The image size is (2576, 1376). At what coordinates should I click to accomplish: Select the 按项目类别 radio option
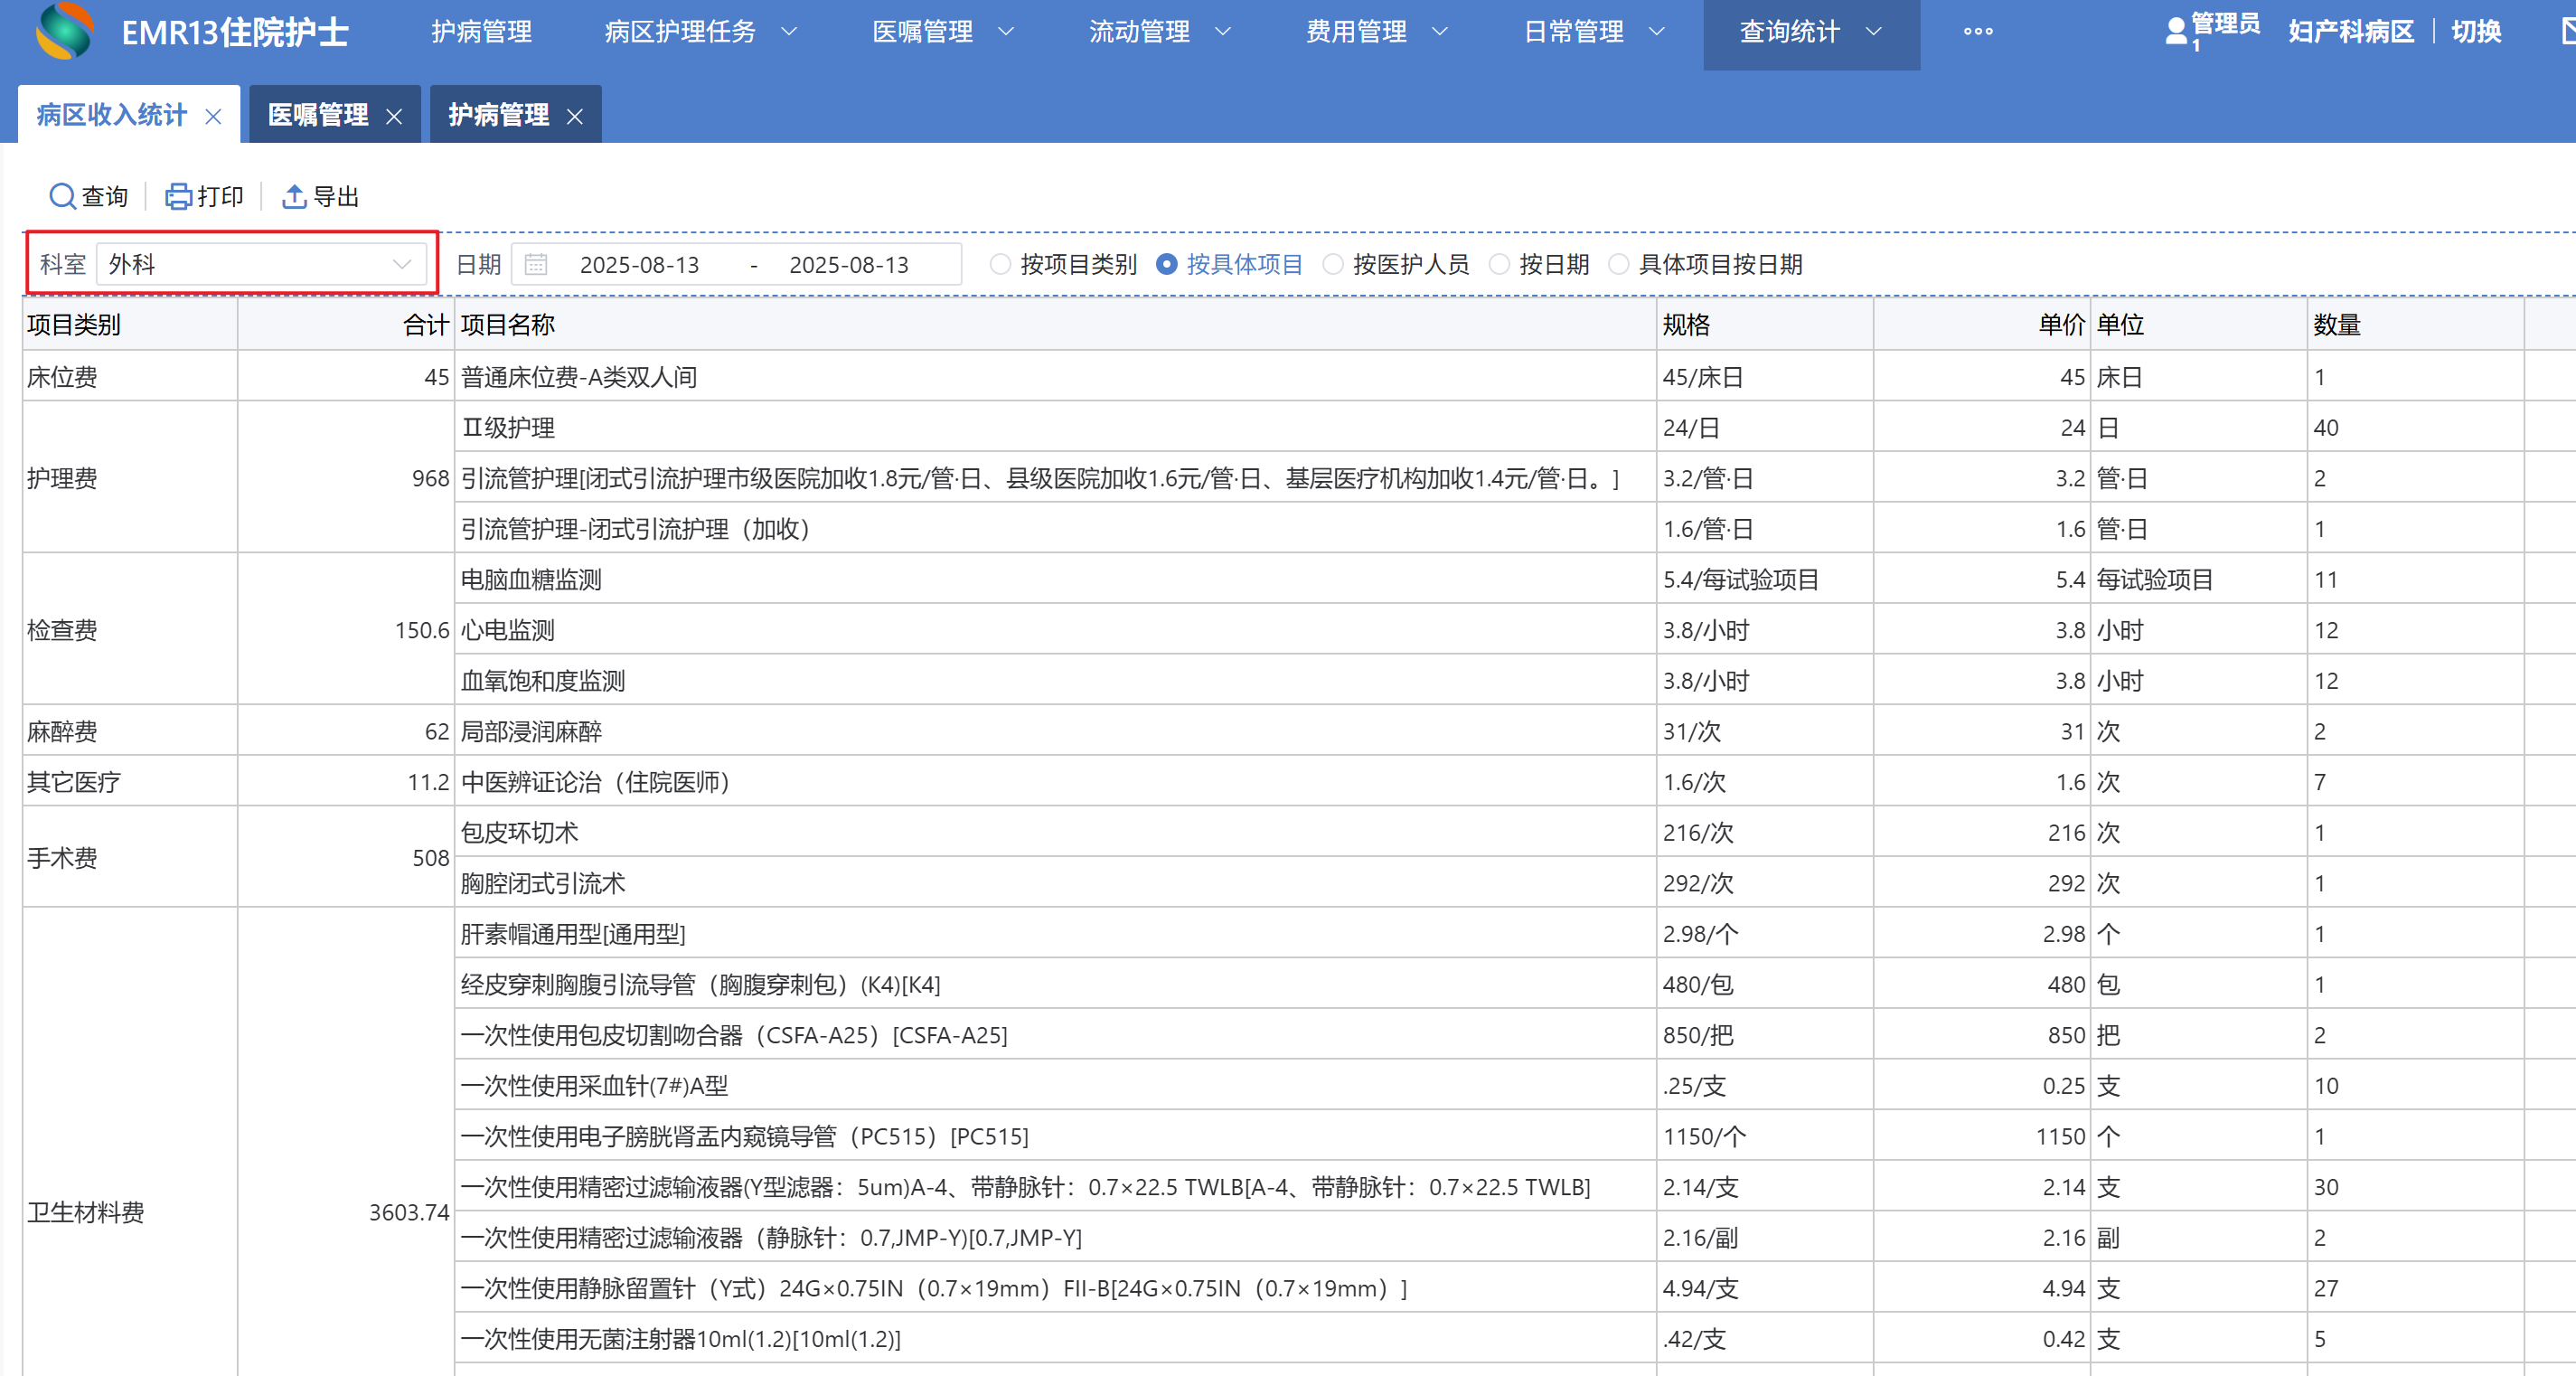point(999,264)
